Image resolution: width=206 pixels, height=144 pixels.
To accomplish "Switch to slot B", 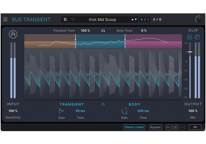I will tap(148, 19).
